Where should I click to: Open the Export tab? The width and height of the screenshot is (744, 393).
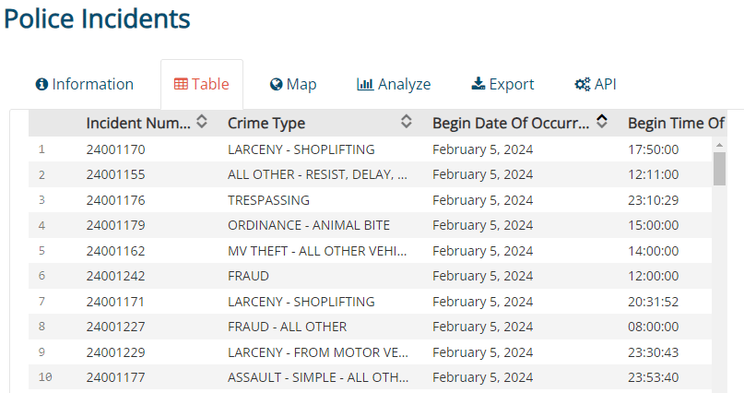tap(502, 85)
